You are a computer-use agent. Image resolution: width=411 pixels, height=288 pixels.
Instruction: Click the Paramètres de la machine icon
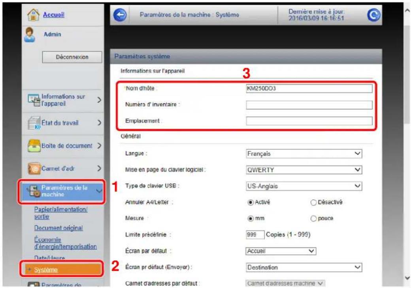click(x=34, y=191)
